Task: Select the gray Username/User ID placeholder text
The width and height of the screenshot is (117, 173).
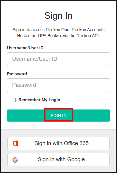Action: pyautogui.click(x=35, y=59)
